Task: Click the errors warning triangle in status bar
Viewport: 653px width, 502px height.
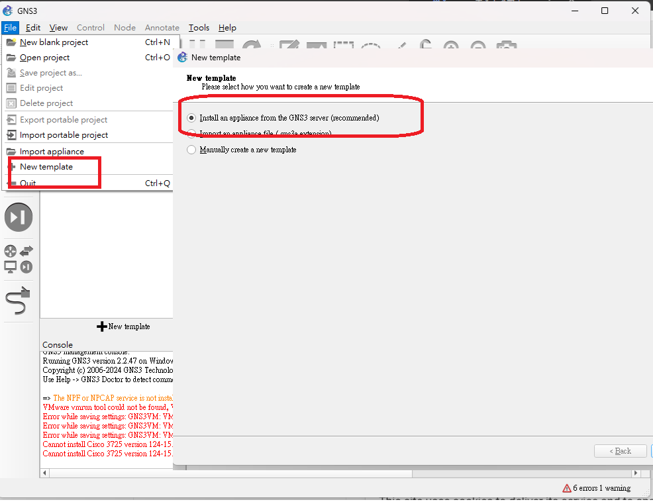Action: pos(566,488)
